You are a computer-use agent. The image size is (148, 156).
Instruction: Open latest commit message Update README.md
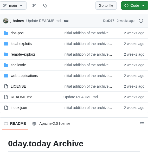click(x=43, y=21)
